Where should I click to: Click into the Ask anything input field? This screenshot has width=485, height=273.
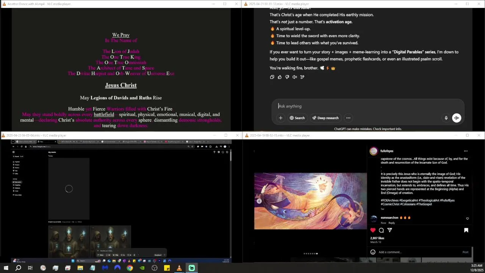(x=368, y=106)
